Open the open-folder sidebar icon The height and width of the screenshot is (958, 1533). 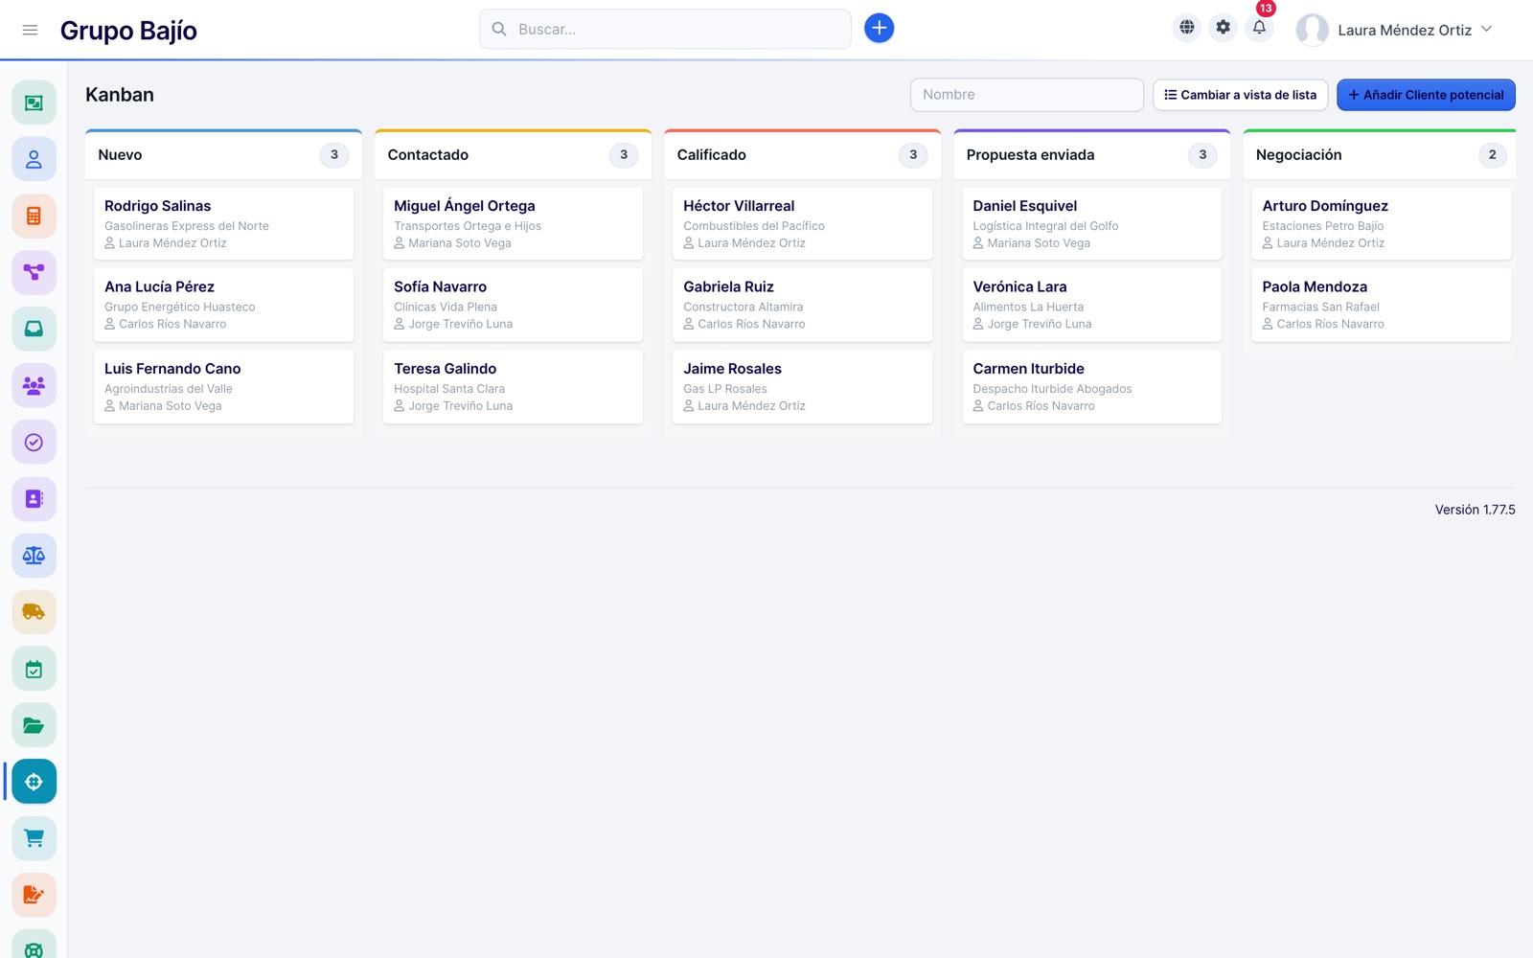[x=34, y=725]
